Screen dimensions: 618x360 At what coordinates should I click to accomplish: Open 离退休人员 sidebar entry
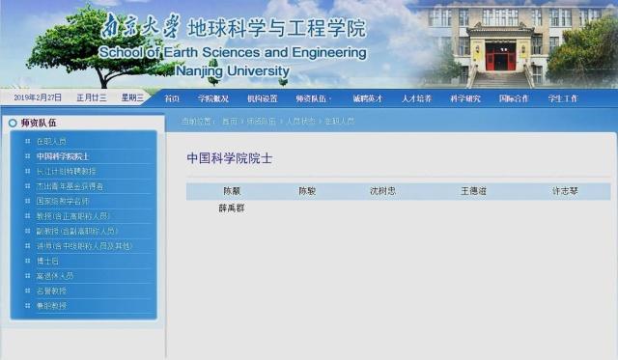(55, 276)
